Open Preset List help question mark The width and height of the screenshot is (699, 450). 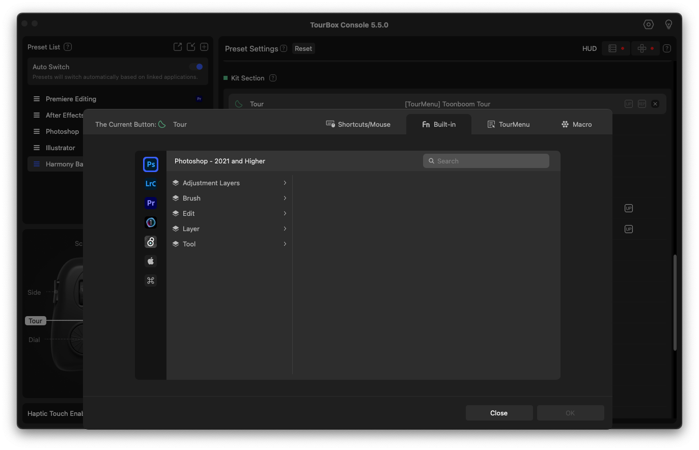pos(68,47)
